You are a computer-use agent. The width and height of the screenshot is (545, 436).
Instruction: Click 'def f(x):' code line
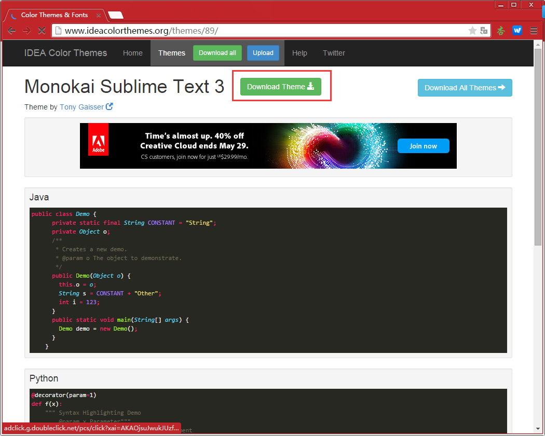click(47, 404)
